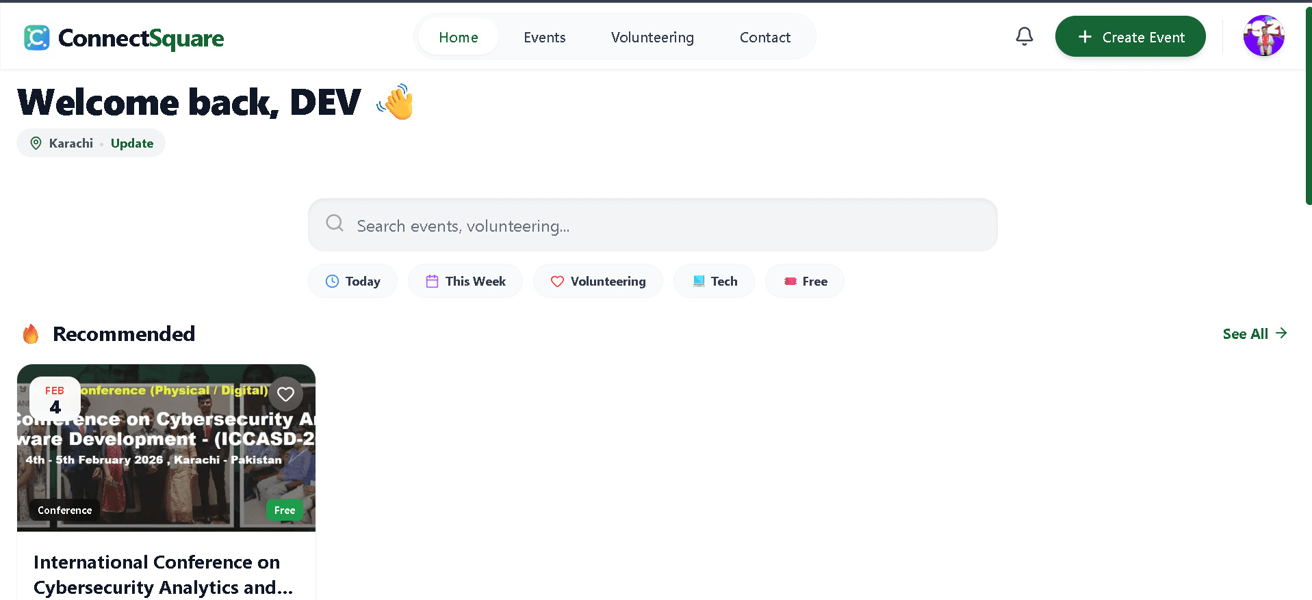Click the Karachi location text

pyautogui.click(x=71, y=143)
